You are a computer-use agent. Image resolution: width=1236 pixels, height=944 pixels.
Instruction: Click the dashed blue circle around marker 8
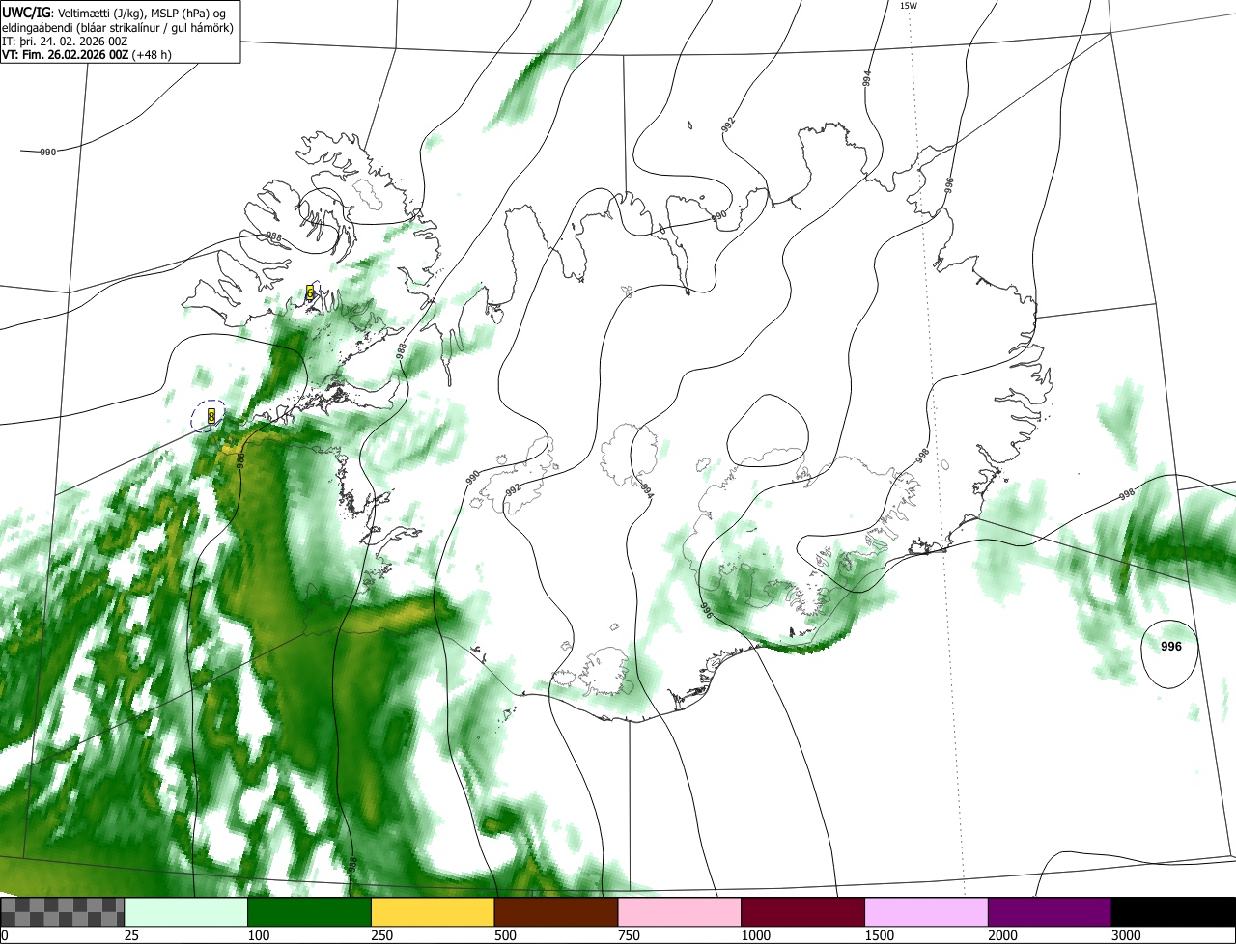[209, 416]
